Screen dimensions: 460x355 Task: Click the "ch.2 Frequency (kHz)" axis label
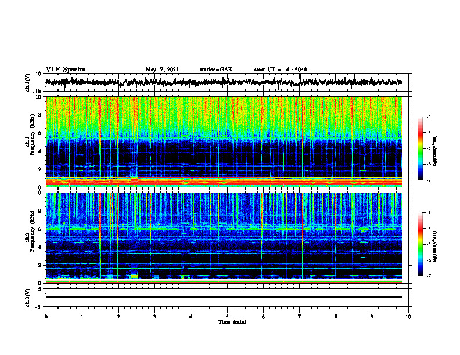click(31, 231)
